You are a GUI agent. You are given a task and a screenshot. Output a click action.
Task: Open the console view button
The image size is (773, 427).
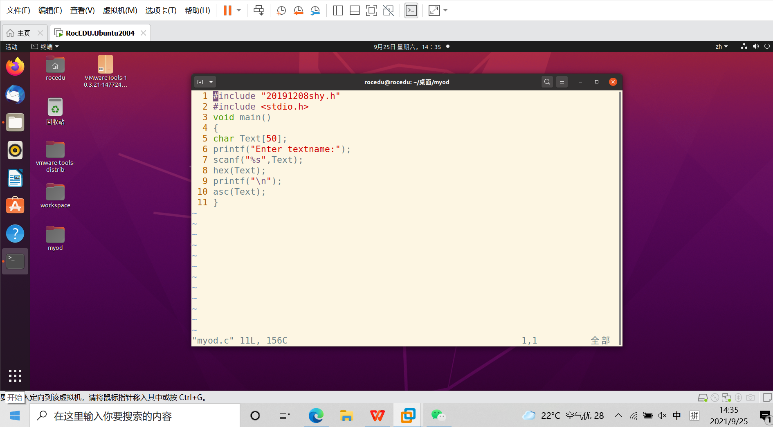411,10
